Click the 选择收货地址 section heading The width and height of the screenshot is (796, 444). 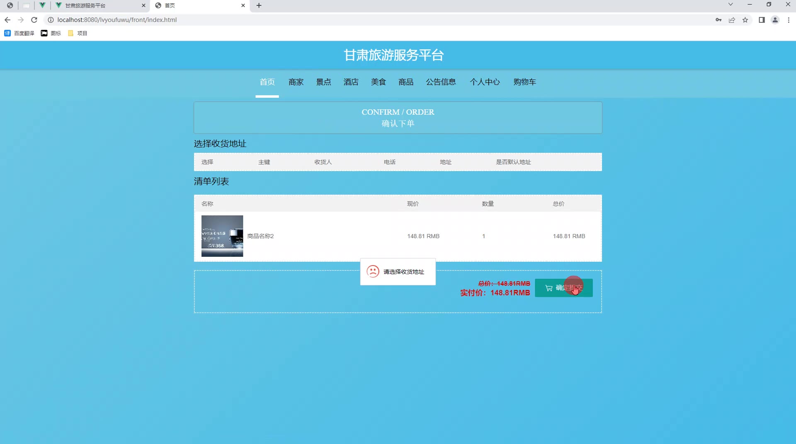tap(220, 144)
